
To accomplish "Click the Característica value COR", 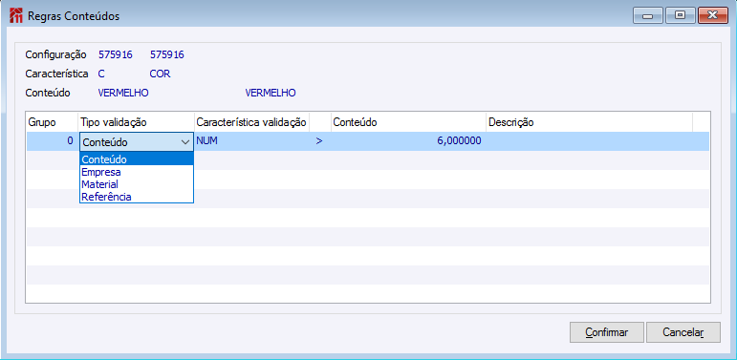I will click(160, 74).
